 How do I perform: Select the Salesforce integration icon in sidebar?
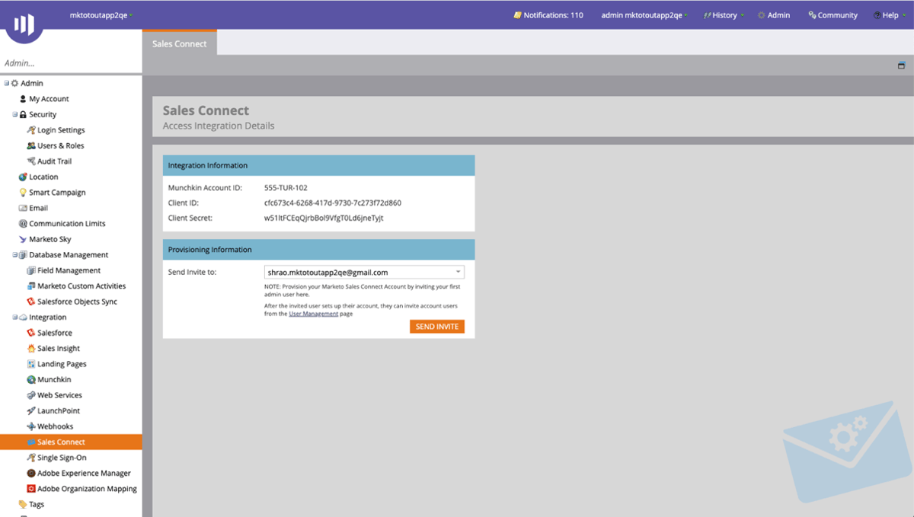[30, 333]
